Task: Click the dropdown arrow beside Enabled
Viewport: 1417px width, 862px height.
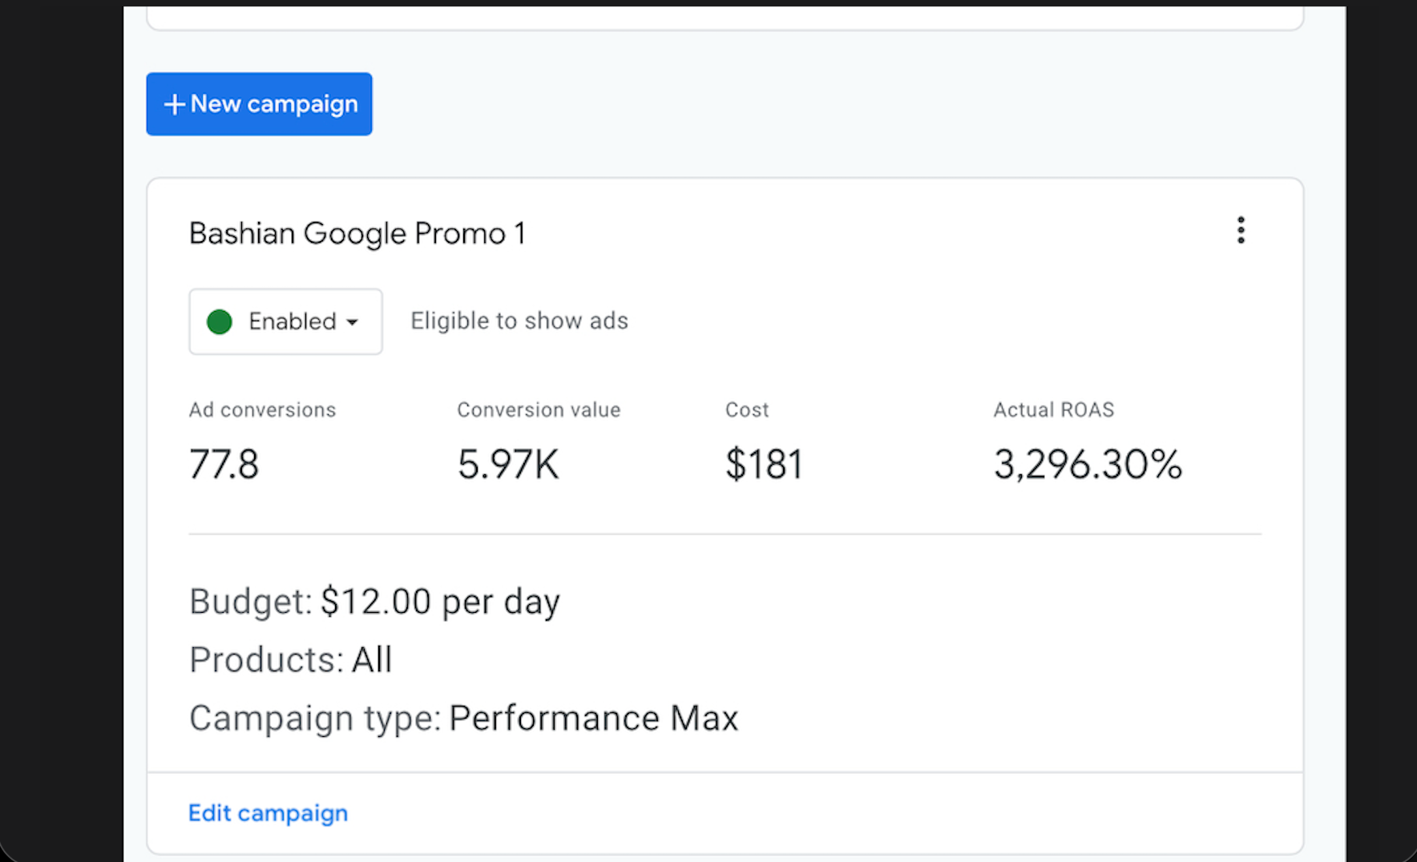Action: [x=351, y=323]
